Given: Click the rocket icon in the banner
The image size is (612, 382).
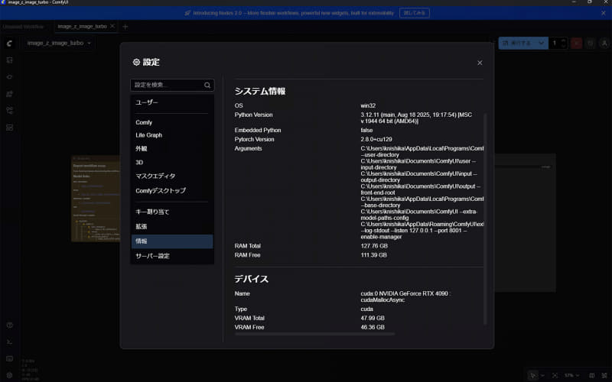Looking at the screenshot, I should pos(187,13).
